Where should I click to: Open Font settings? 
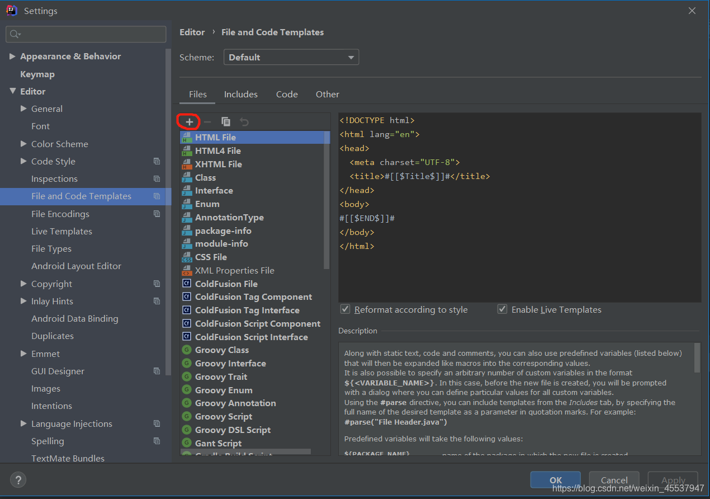[x=40, y=126]
